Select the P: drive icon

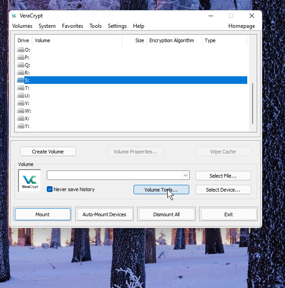[21, 57]
